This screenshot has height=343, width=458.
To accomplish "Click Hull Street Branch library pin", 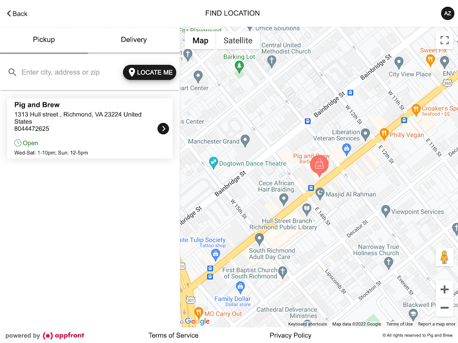I will 306,210.
